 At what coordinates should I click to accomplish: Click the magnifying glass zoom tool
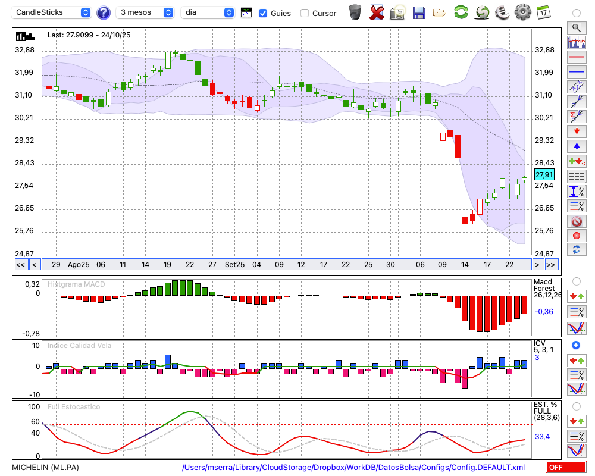point(577,27)
